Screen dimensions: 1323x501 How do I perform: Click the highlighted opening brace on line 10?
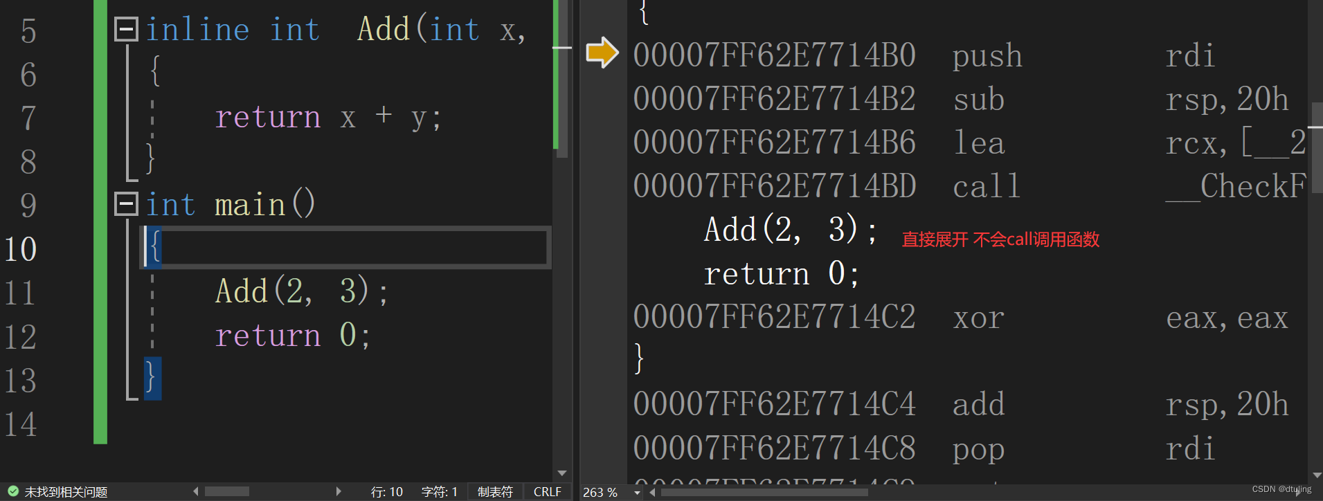coord(154,246)
